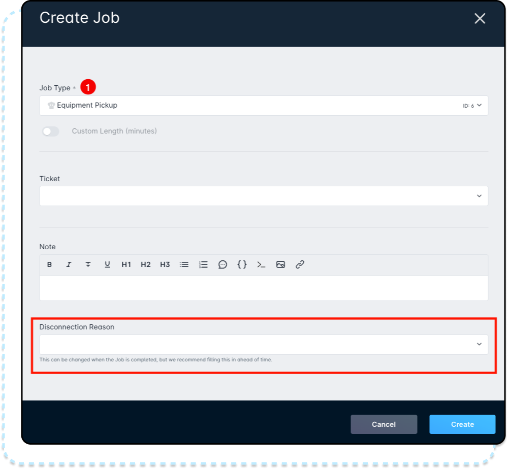This screenshot has width=508, height=469.
Task: Insert bulleted list in Note
Action: click(184, 264)
